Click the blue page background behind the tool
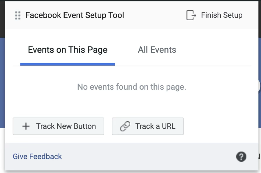Screen dimensions: 261x173 (x=2, y=87)
